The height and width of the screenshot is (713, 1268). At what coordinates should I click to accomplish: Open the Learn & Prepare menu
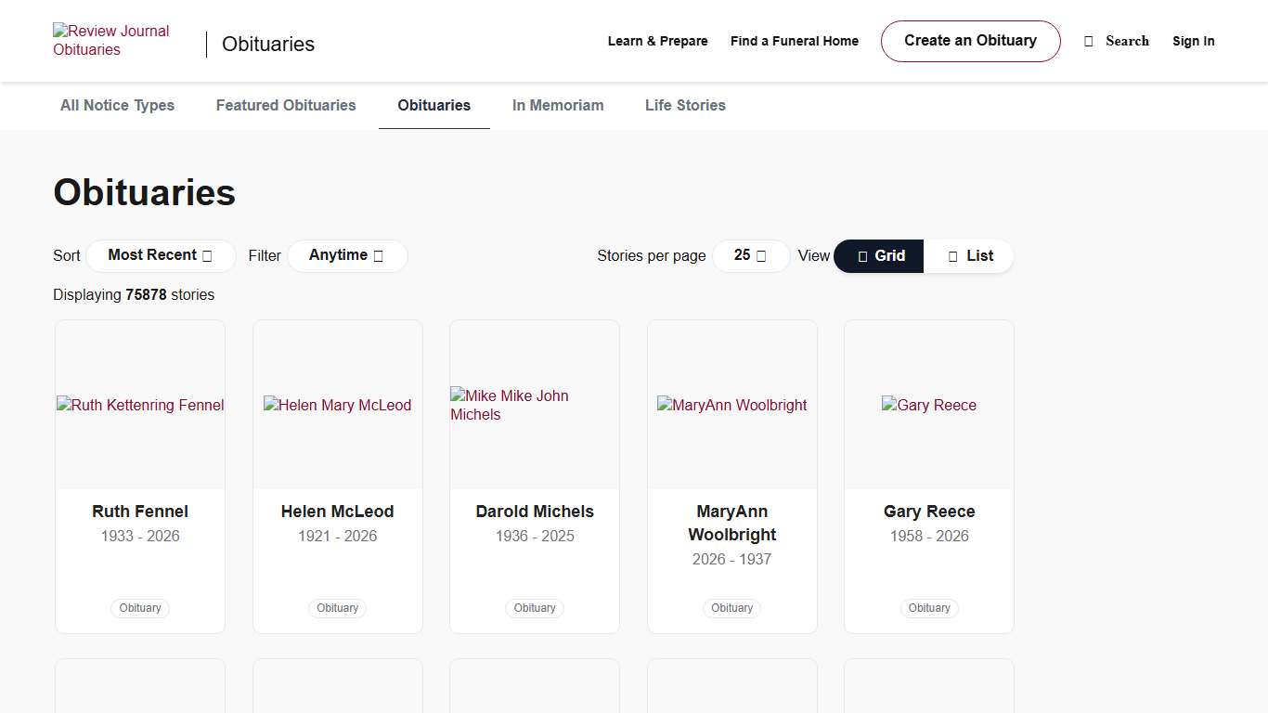(x=657, y=41)
